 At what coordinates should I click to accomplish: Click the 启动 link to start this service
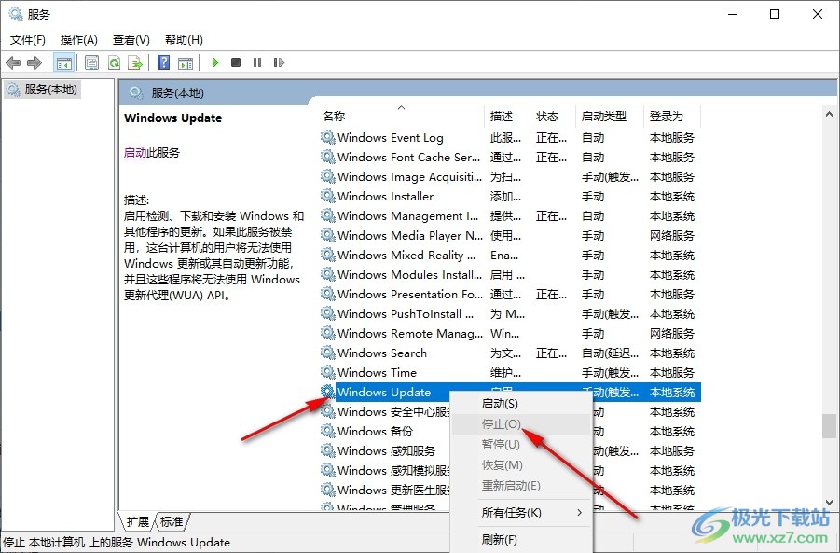pos(135,153)
